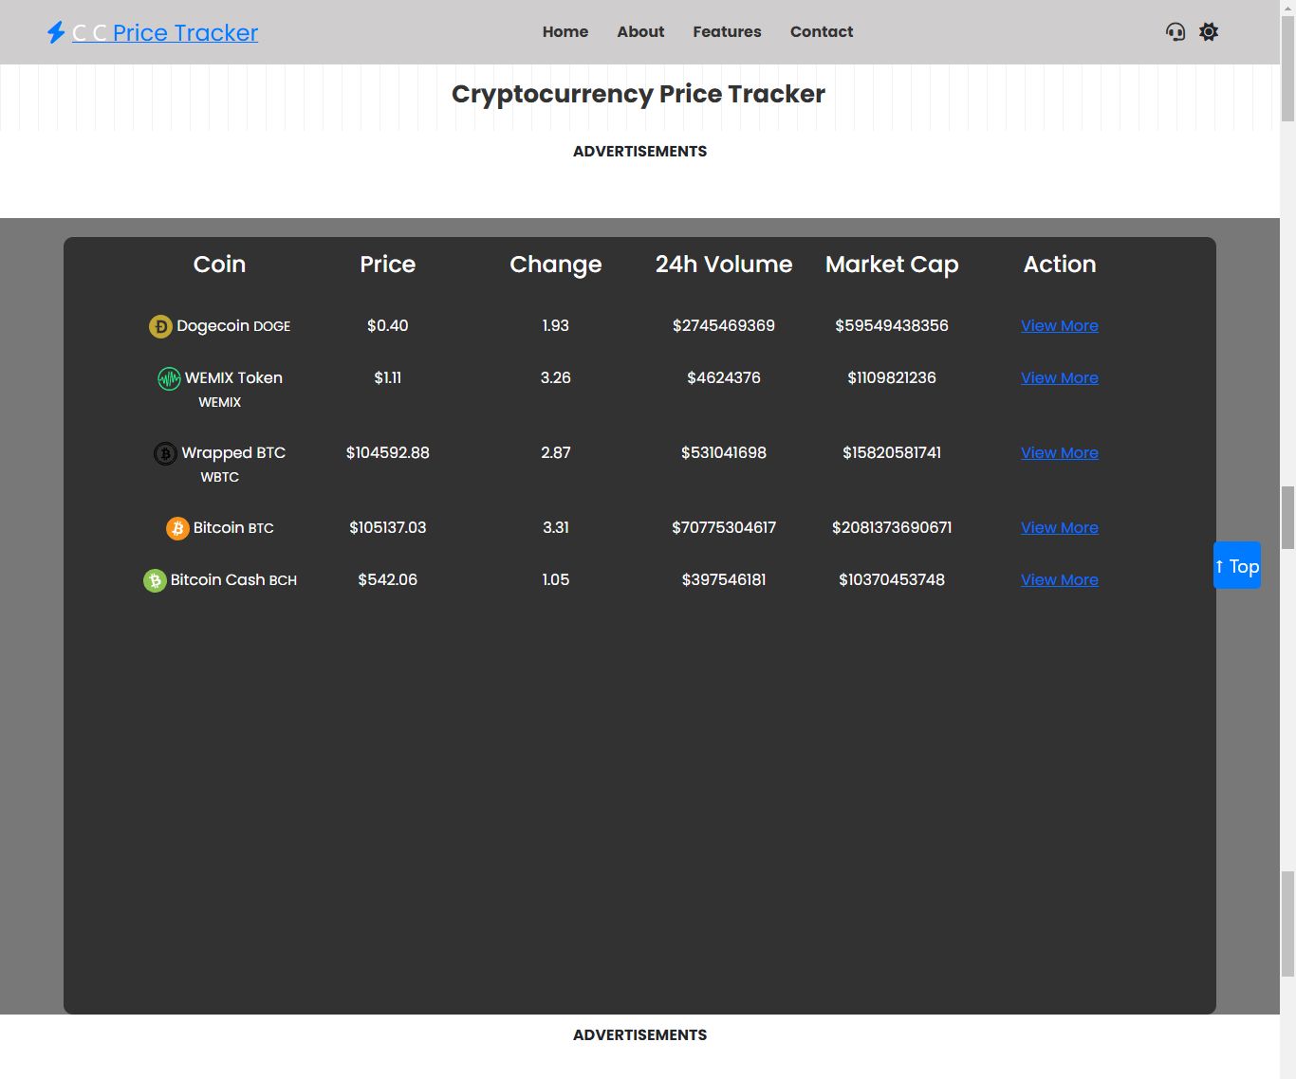The height and width of the screenshot is (1079, 1296).
Task: Click the $105137.03 price cell
Action: pos(387,527)
